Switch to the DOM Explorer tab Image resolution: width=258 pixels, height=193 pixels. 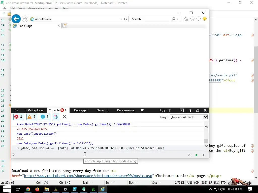[34, 110]
